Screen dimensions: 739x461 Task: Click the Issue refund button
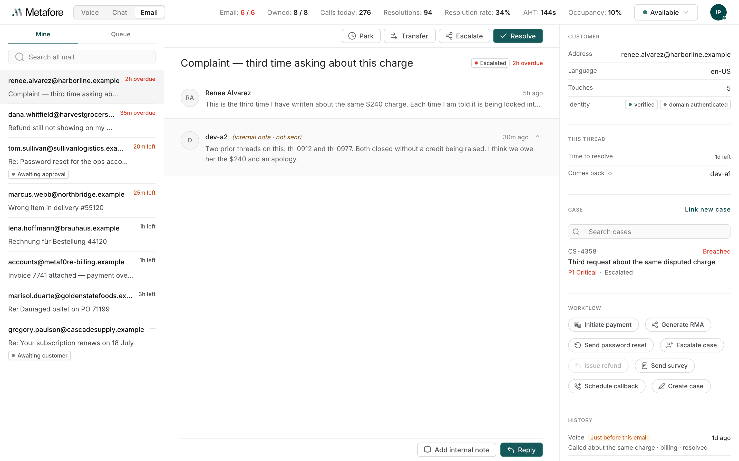598,365
